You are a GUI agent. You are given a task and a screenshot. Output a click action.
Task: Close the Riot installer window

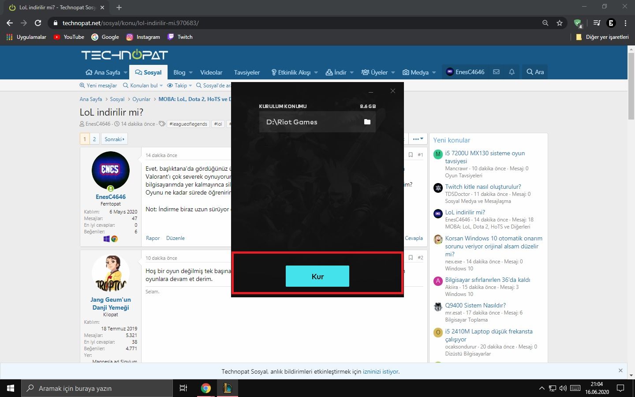(x=393, y=91)
